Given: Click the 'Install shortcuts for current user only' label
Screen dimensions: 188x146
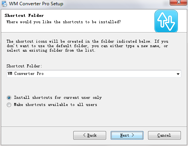Looking at the screenshot, I should coord(58,97).
